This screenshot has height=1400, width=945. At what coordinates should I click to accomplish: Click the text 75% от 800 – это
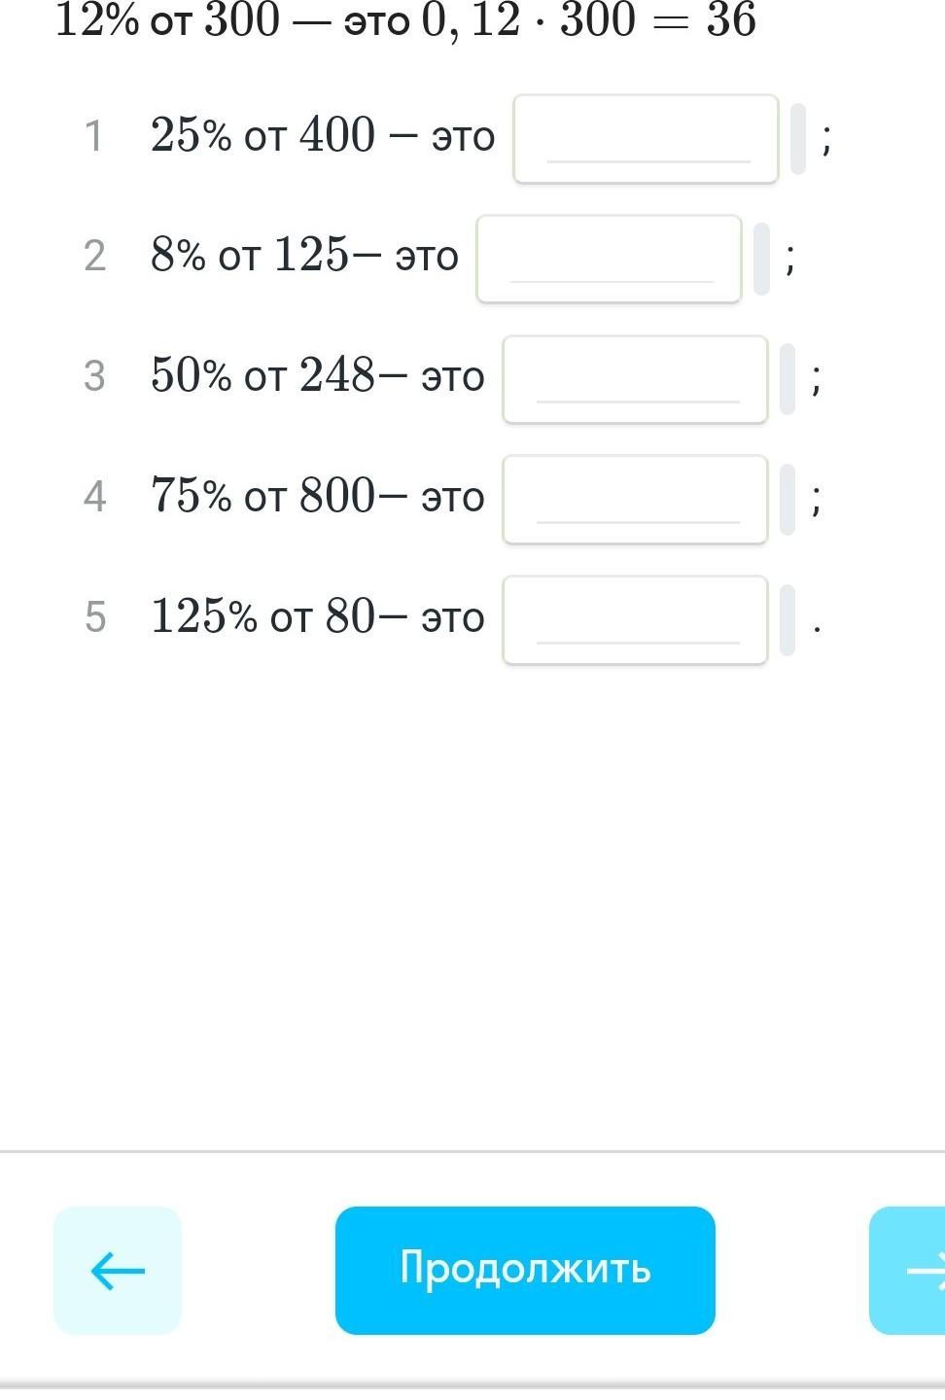pyautogui.click(x=317, y=496)
